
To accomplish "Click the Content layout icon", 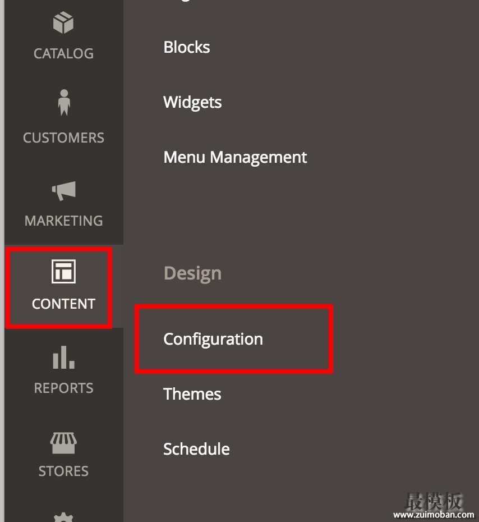I will pos(63,272).
